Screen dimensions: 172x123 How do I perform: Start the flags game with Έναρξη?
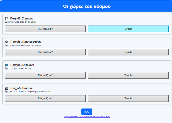pyautogui.click(x=128, y=29)
